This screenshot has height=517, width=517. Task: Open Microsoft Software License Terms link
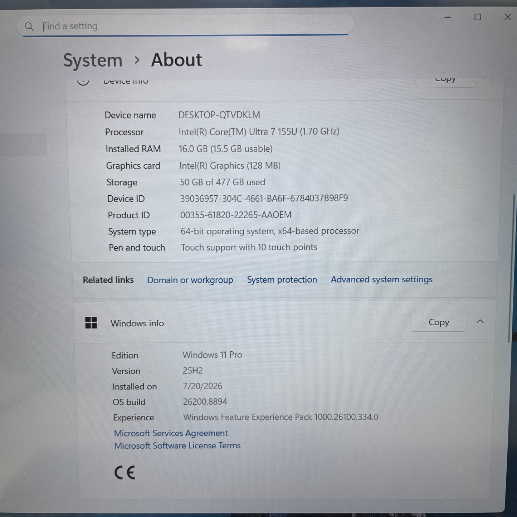(177, 445)
